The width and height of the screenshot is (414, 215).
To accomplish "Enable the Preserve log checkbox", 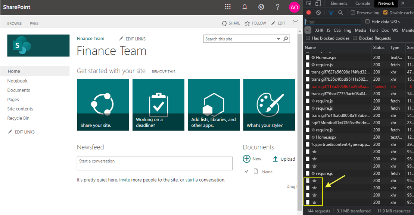I will (x=353, y=12).
